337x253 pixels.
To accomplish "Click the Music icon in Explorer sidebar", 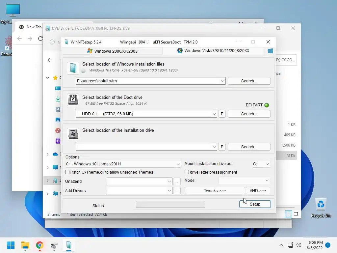I will click(x=58, y=130).
